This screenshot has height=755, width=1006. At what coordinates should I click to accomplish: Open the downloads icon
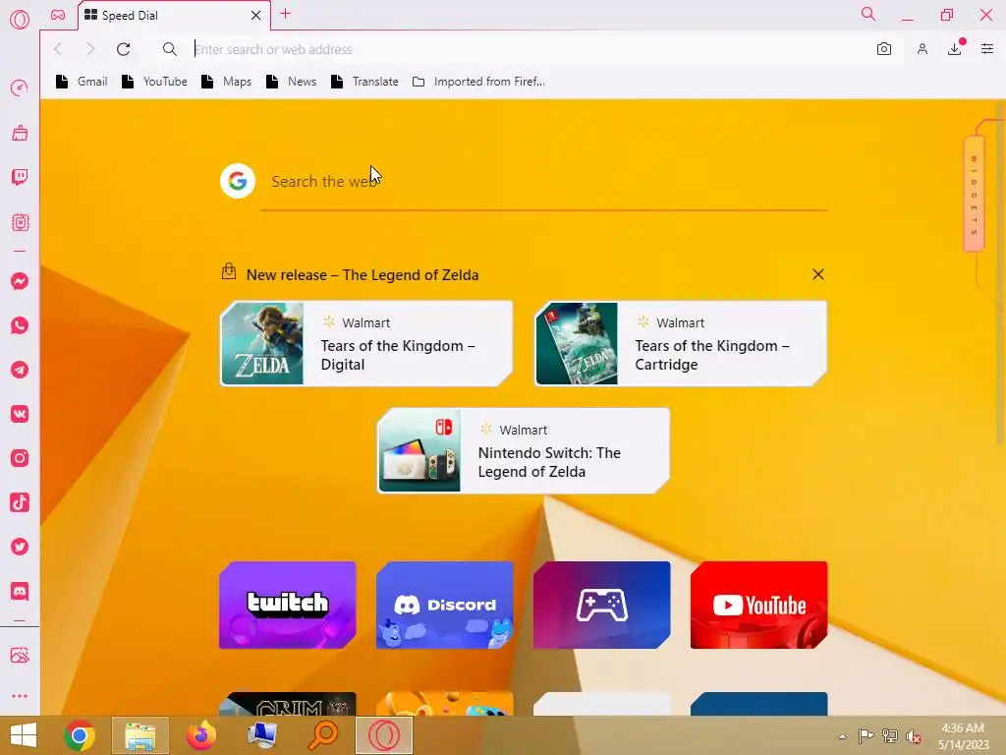[955, 49]
